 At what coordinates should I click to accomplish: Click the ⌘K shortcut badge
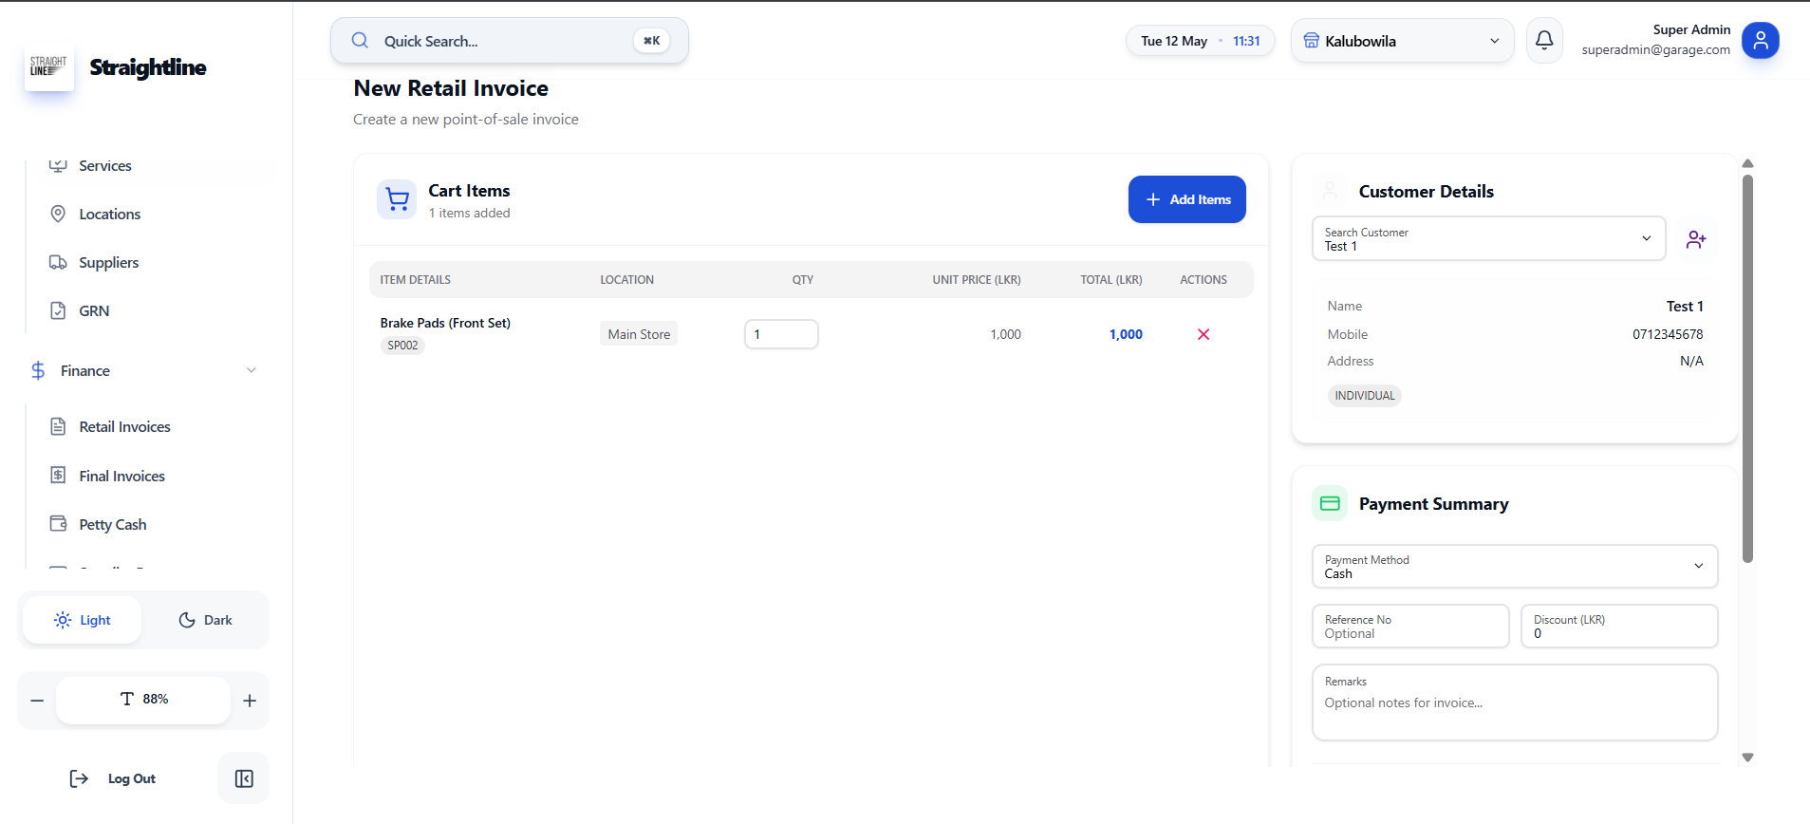[651, 41]
